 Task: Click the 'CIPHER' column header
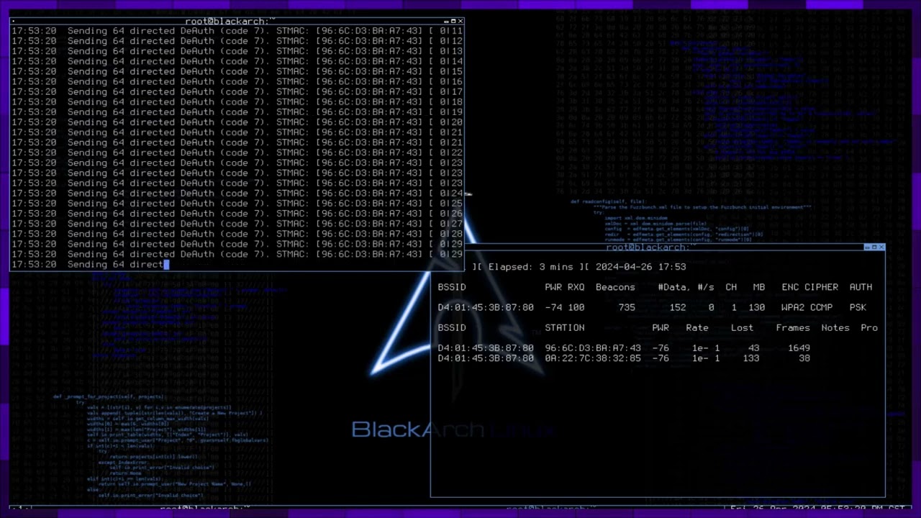pos(821,287)
